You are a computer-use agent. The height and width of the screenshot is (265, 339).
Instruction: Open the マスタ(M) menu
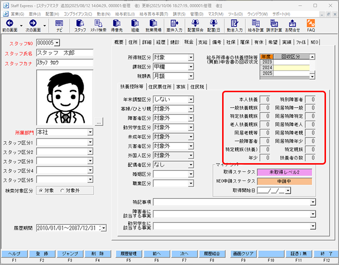coord(215,14)
